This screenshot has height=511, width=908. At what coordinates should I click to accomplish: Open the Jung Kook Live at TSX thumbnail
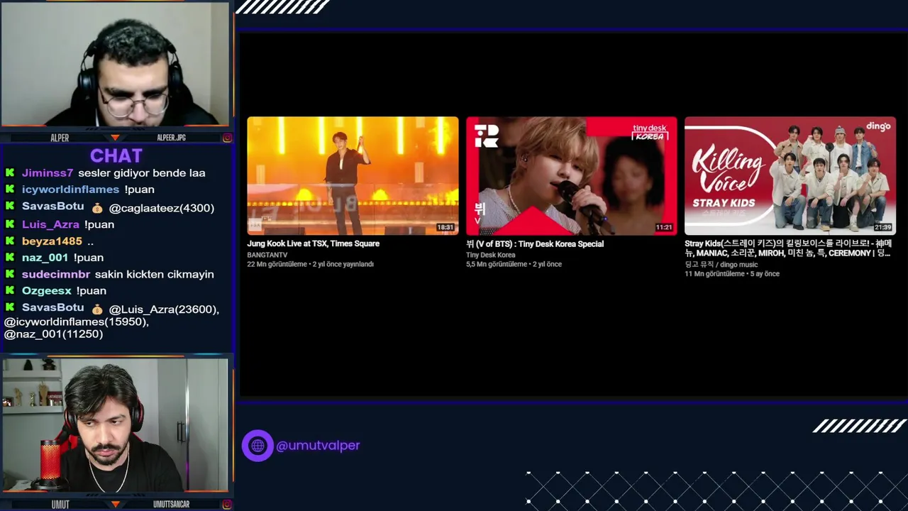click(x=353, y=175)
